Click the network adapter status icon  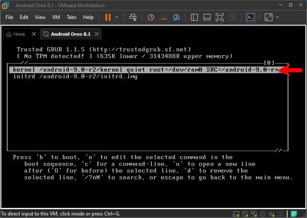point(254,214)
